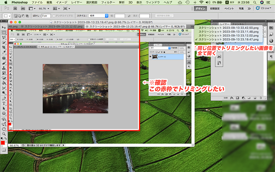Toggle Quick Mask mode
The image size is (275, 172).
click(x=4, y=150)
